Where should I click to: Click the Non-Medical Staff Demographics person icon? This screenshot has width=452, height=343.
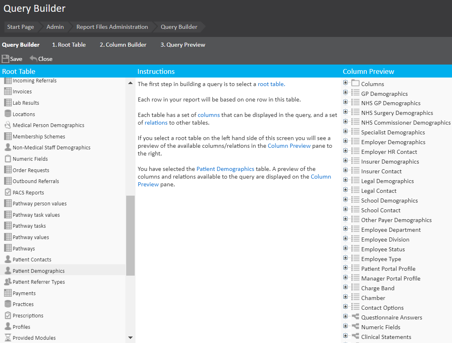(x=8, y=147)
